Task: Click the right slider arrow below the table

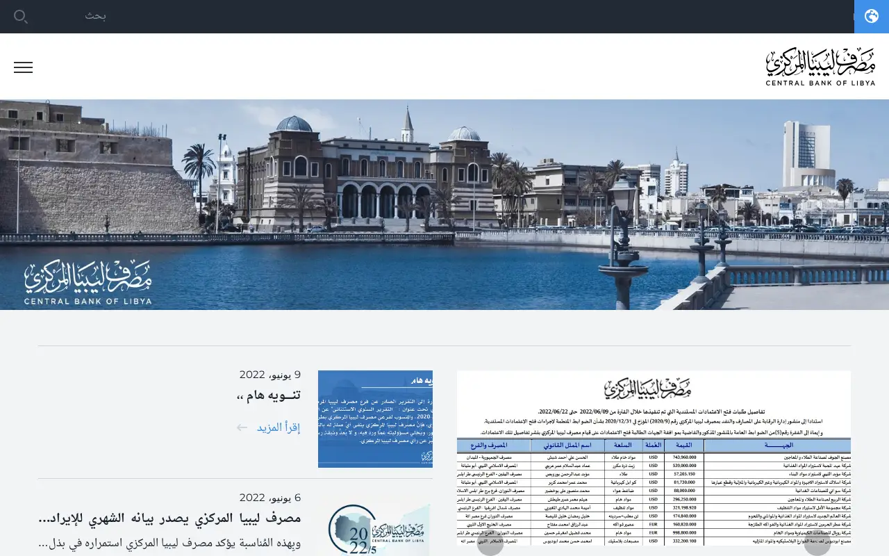Action: 817,543
